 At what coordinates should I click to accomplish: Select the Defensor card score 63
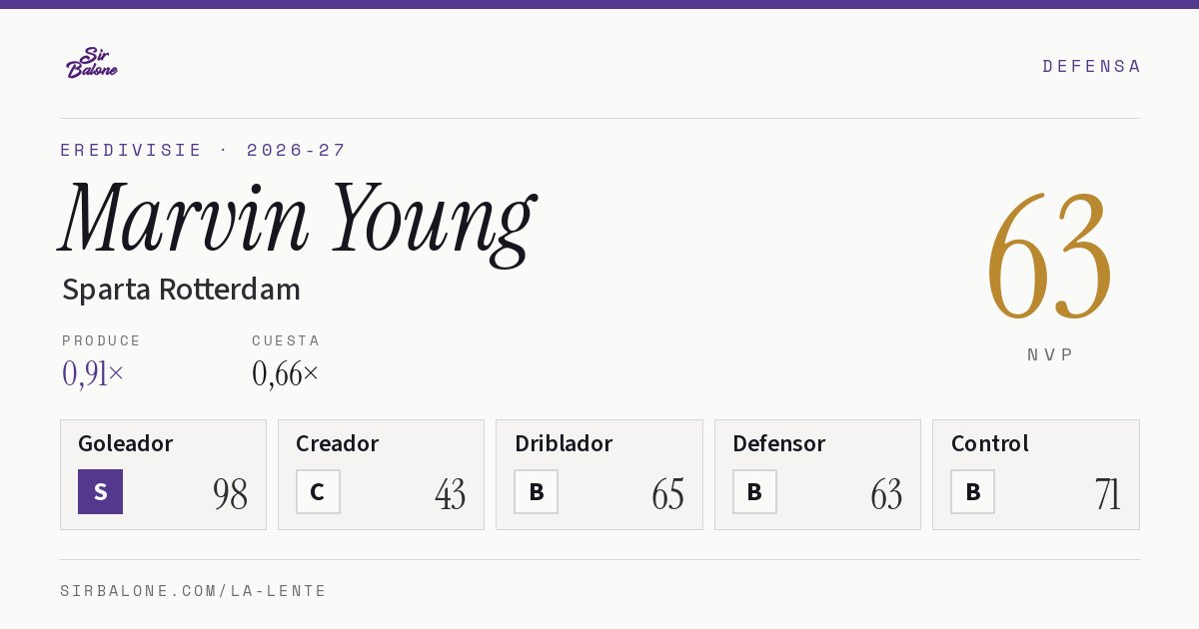(x=886, y=494)
